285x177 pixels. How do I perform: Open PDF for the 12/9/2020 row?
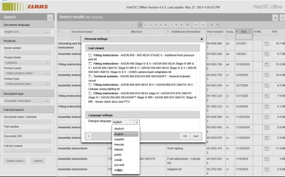[x=266, y=75]
